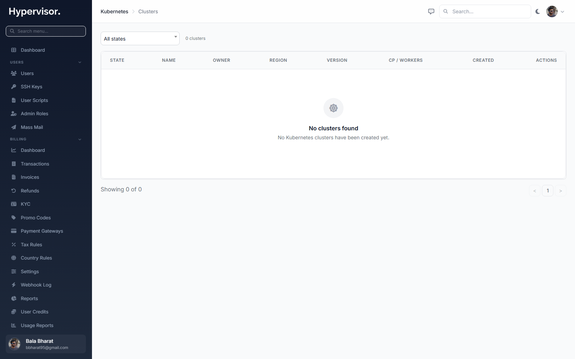Screen dimensions: 575x359
Task: Go to next page arrow
Action: 561,191
